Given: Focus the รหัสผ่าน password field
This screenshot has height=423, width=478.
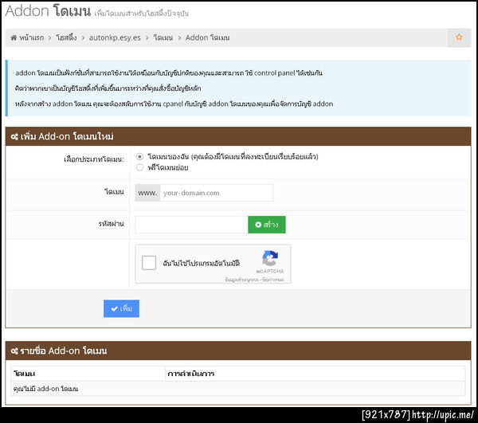Looking at the screenshot, I should tap(191, 225).
